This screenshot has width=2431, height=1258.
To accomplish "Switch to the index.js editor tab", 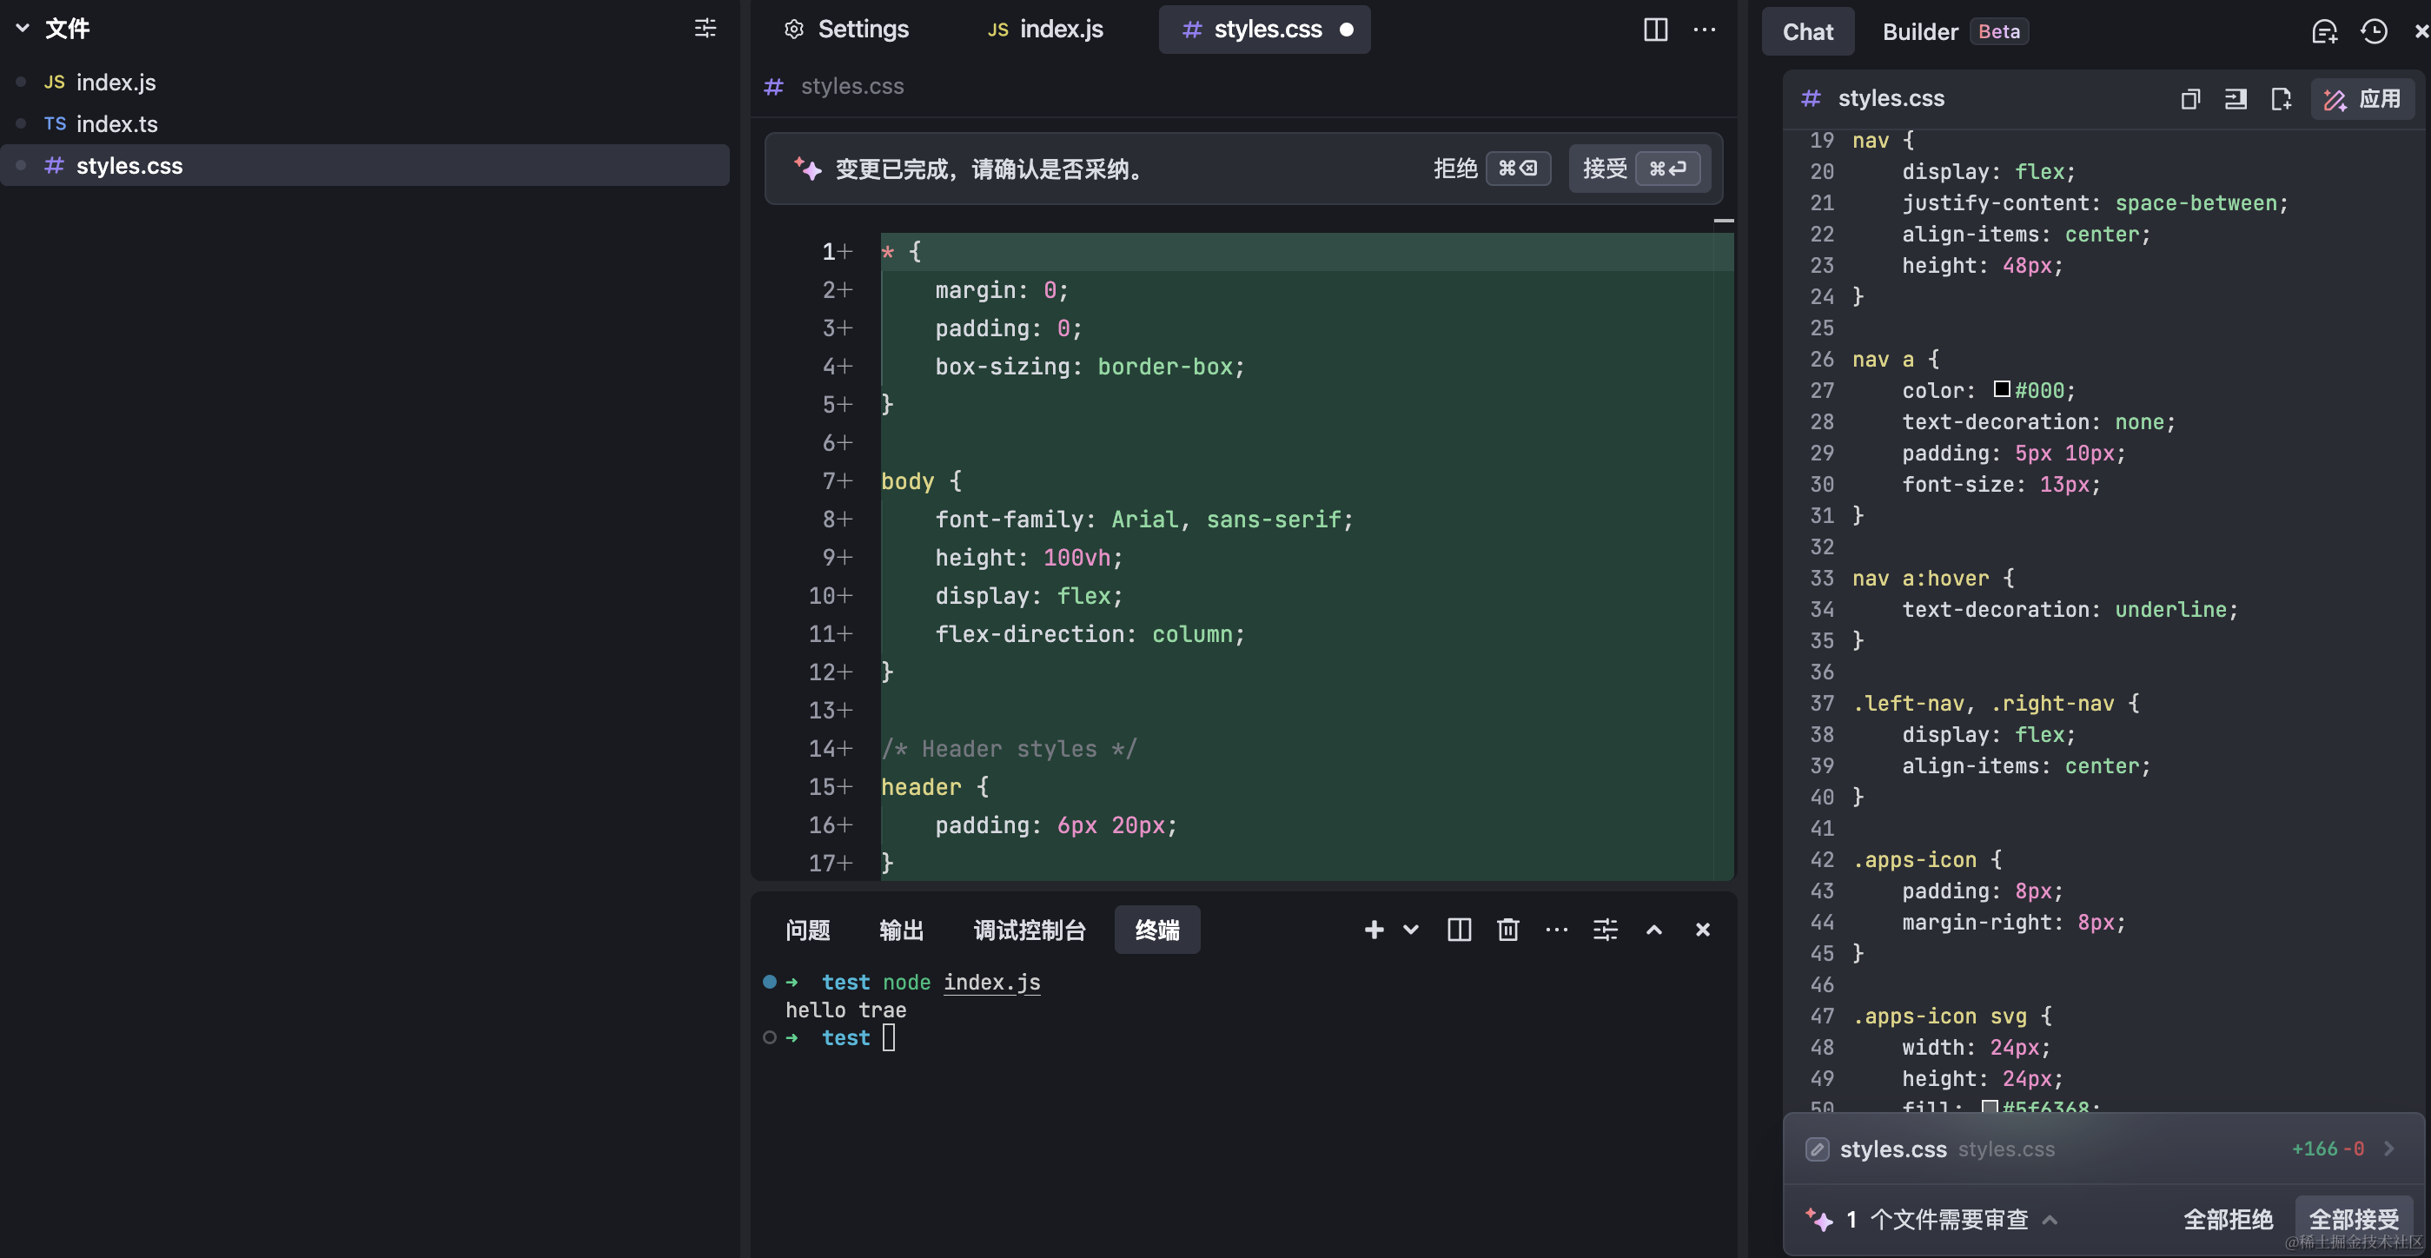I will tap(1044, 30).
